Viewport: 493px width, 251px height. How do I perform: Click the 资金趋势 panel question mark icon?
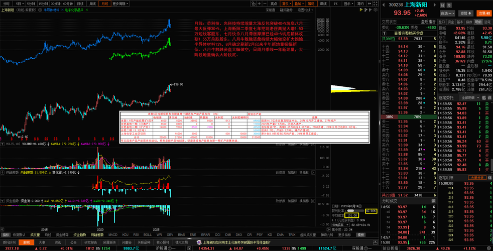[x=3, y=201]
